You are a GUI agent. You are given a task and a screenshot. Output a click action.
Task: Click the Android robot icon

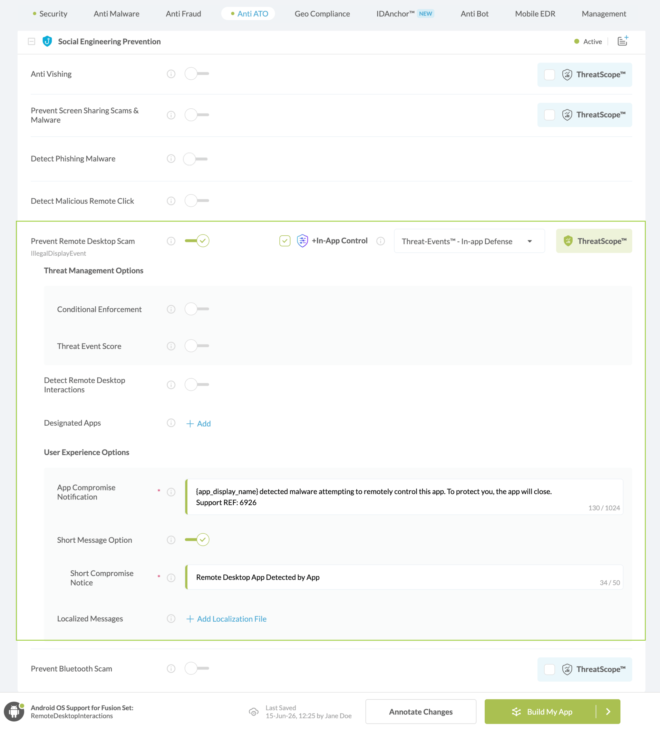tap(14, 712)
